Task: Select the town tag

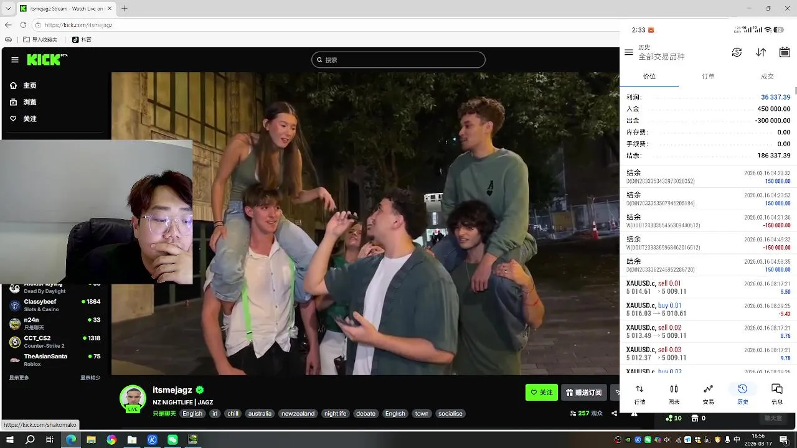Action: pyautogui.click(x=422, y=413)
